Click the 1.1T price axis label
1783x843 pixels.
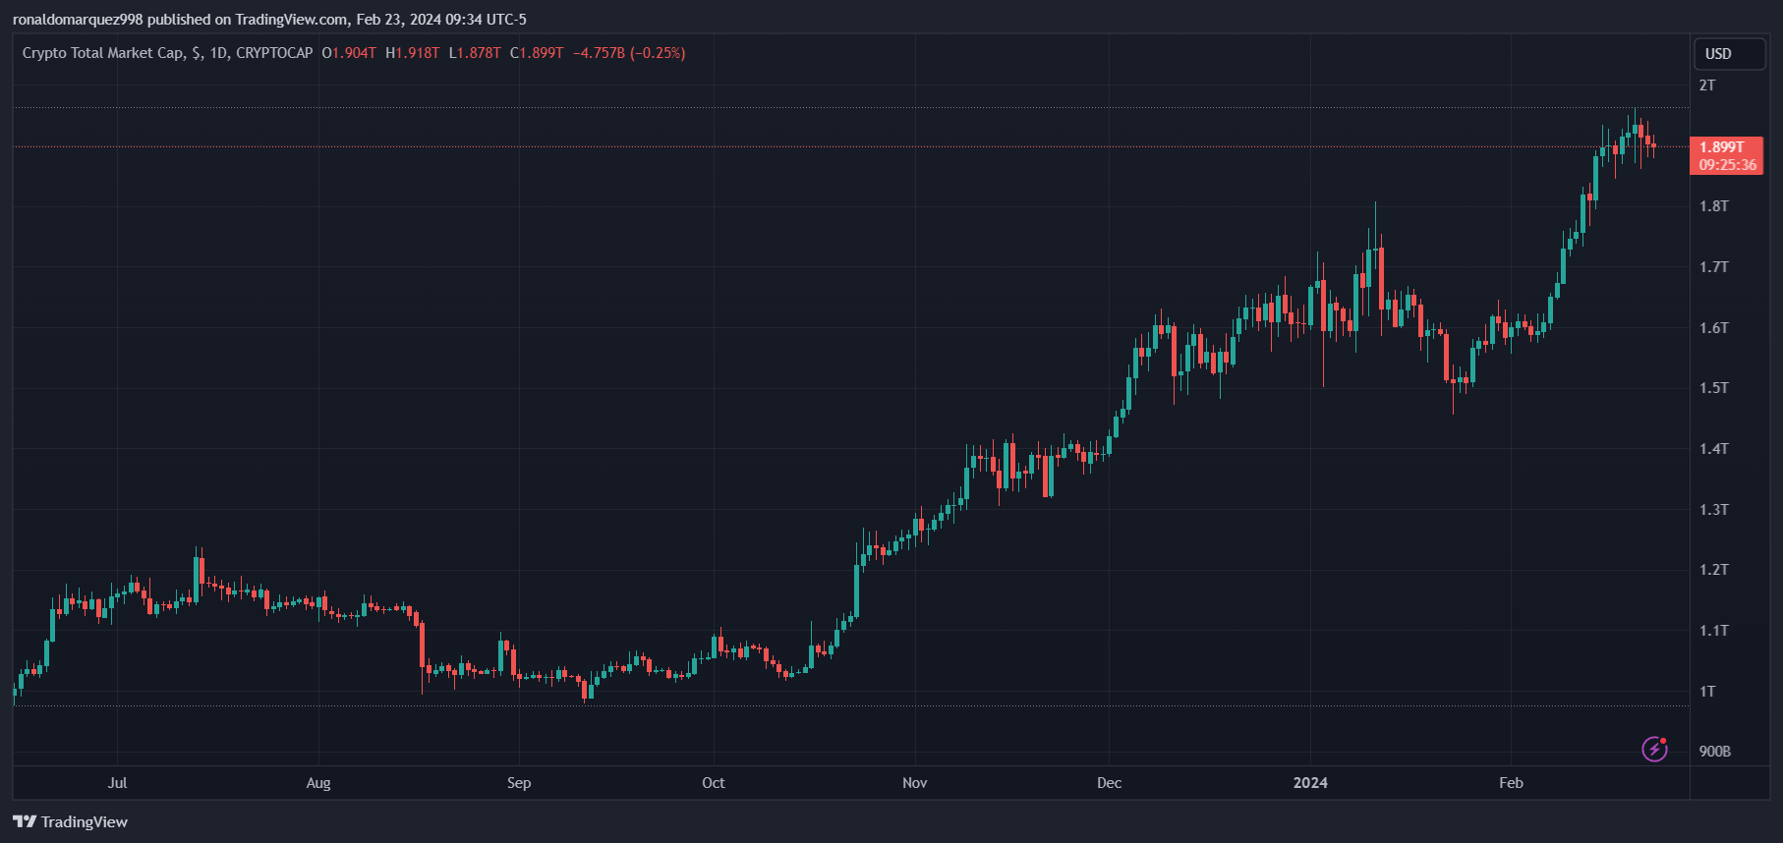(1714, 631)
